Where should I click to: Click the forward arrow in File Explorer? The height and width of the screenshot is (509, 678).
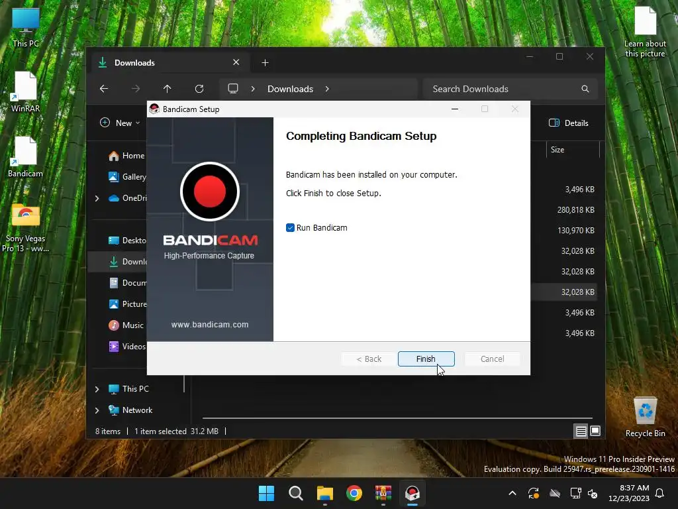coord(136,89)
